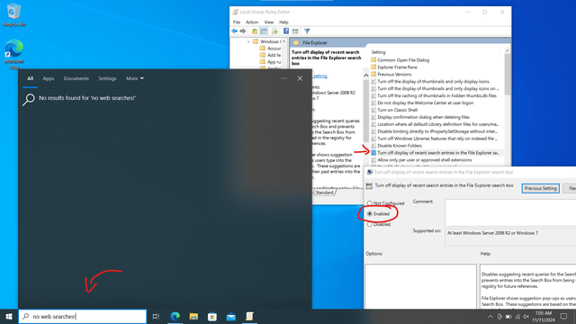Click the Group Policy Editor taskbar icon
Screen dimensions: 576x324
pyautogui.click(x=249, y=316)
